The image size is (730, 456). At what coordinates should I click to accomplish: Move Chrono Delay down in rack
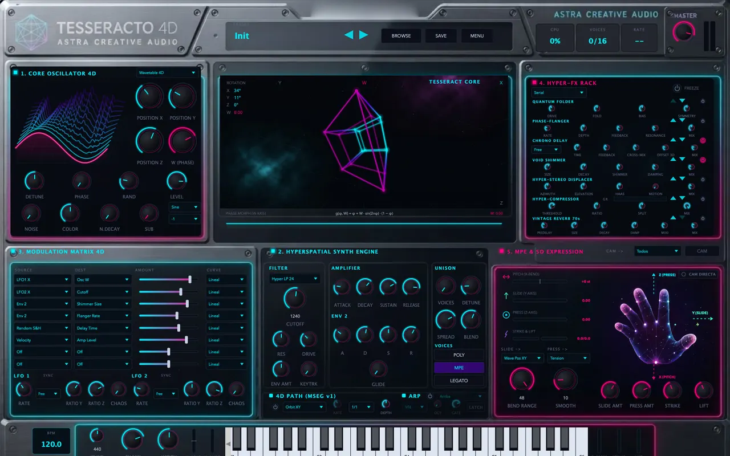tap(682, 140)
